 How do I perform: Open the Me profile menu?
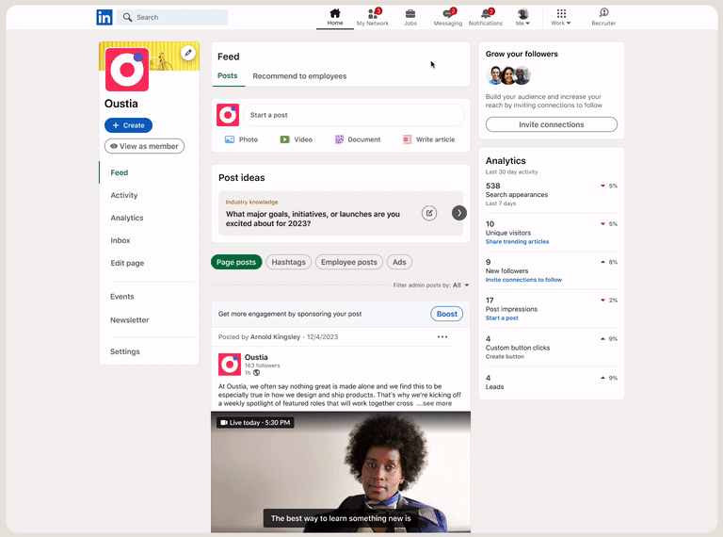(x=522, y=17)
